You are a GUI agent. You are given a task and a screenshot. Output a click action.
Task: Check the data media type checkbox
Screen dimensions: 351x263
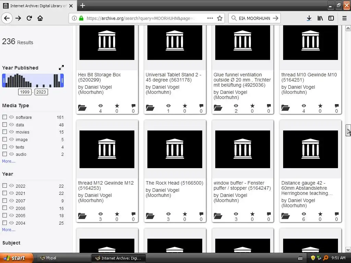[x=4, y=124]
